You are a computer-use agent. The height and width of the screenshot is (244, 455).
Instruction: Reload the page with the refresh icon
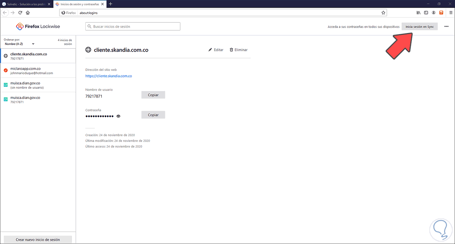pos(20,13)
